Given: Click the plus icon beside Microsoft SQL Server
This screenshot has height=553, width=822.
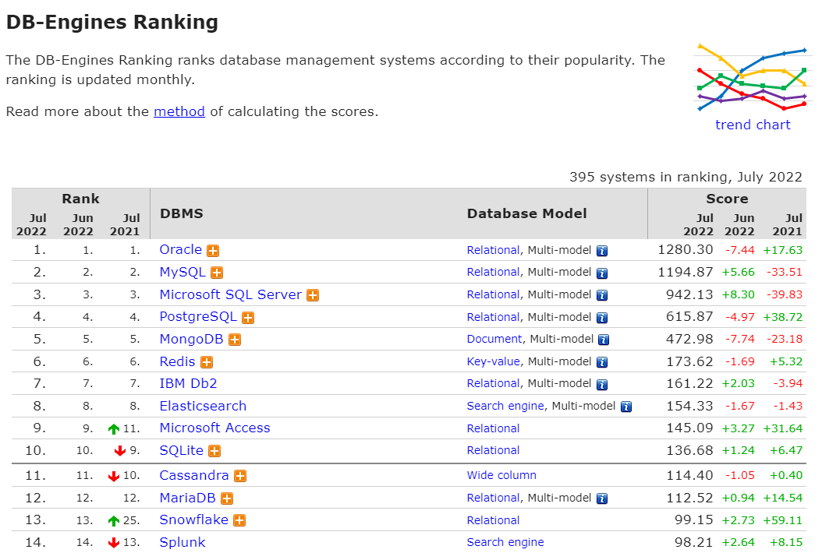Looking at the screenshot, I should click(313, 295).
